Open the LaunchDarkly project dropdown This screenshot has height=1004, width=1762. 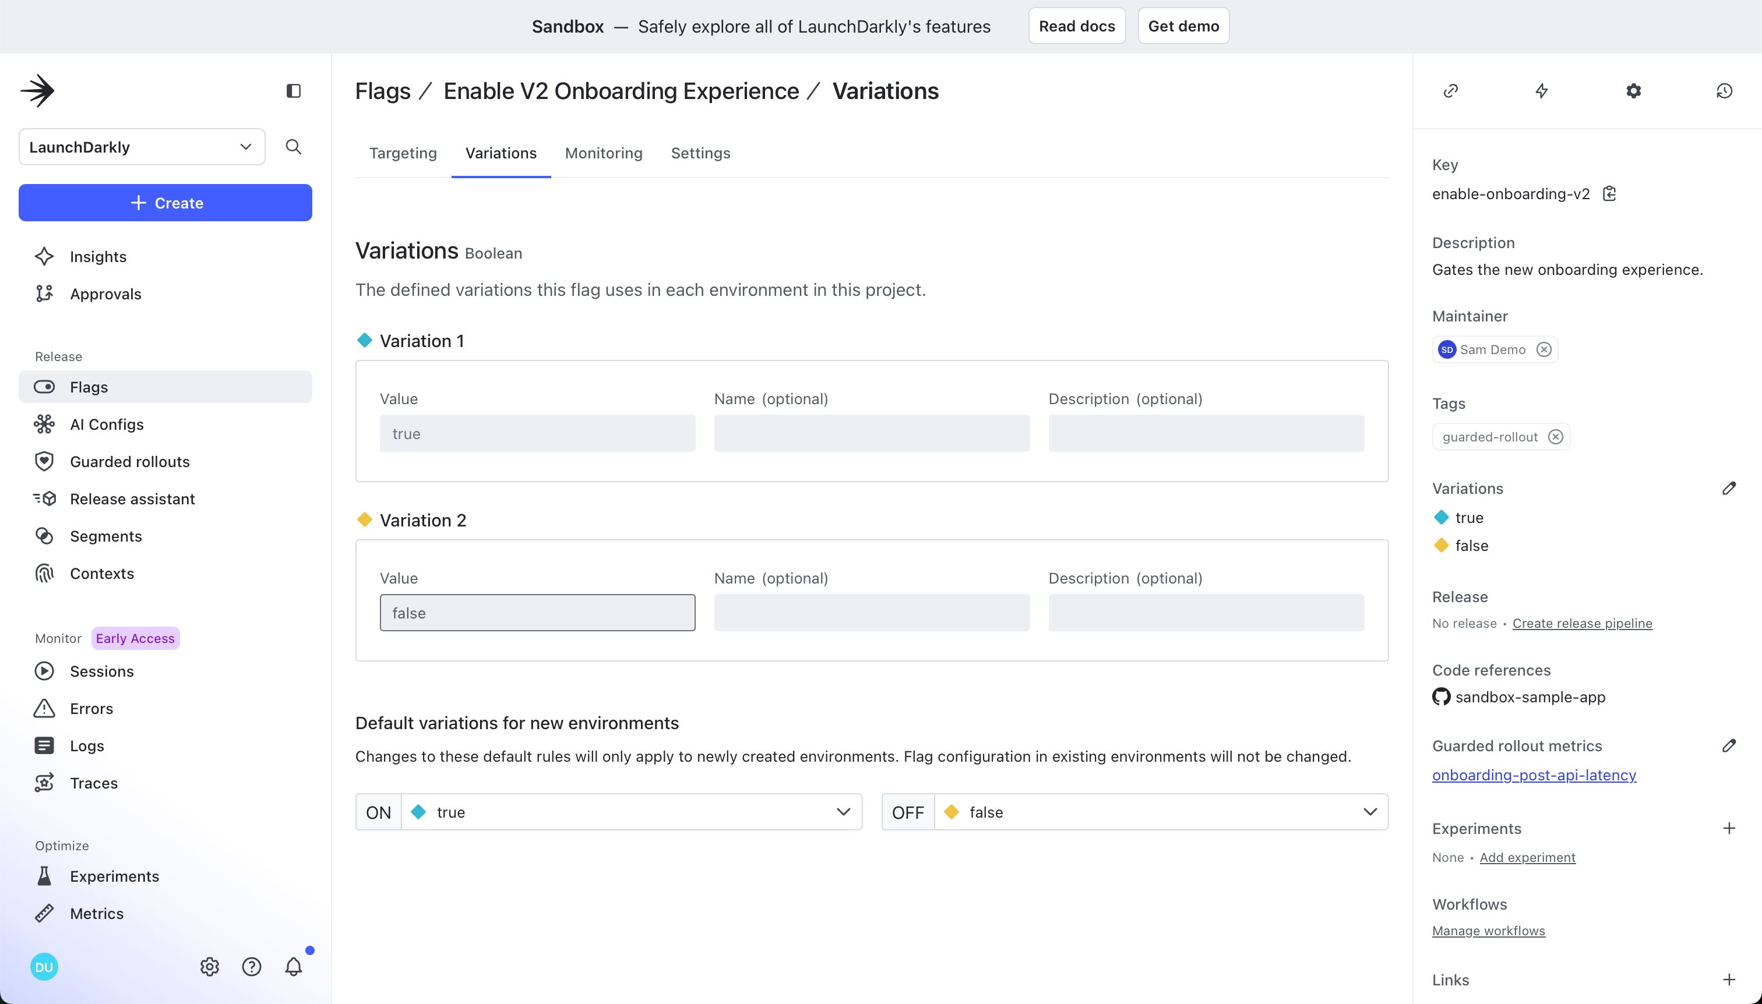pos(142,147)
